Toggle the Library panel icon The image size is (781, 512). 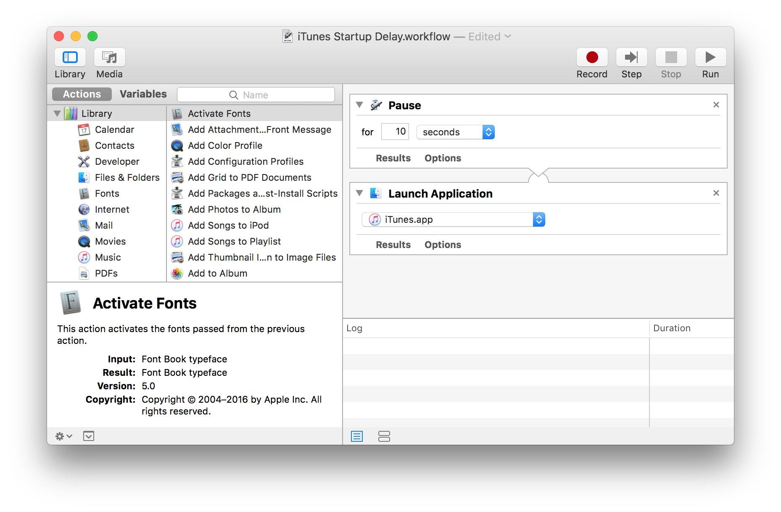70,58
